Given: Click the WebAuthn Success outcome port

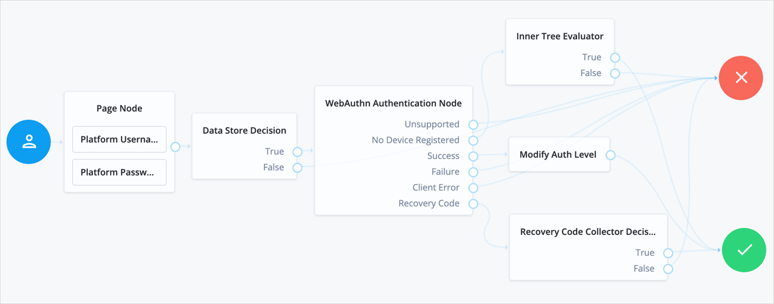Looking at the screenshot, I should [473, 156].
